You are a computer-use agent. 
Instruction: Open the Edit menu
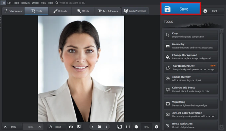[9, 3]
